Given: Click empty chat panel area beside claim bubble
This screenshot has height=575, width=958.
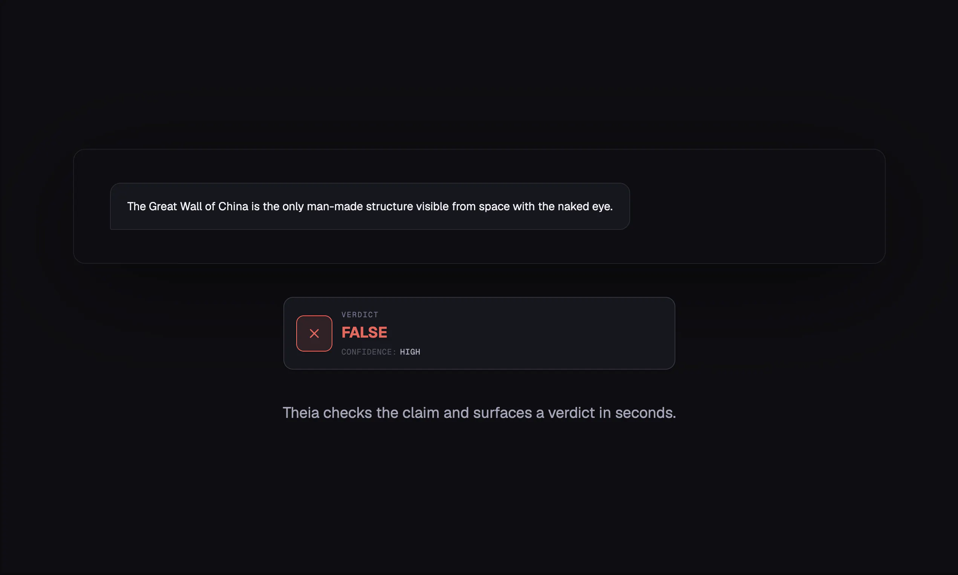Looking at the screenshot, I should [756, 206].
